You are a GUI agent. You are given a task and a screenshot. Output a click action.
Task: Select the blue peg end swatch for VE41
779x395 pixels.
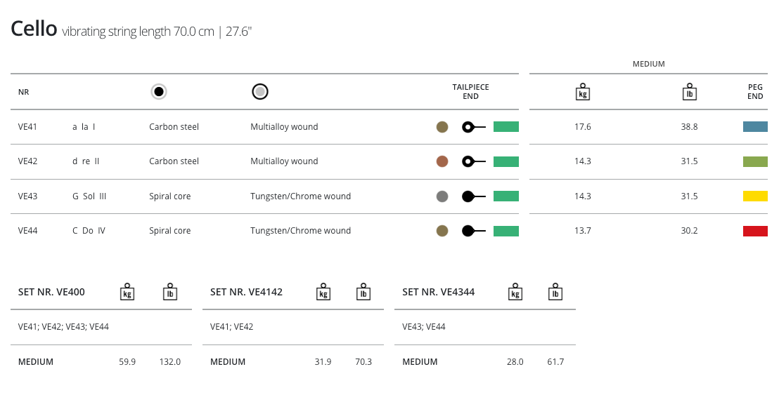755,127
